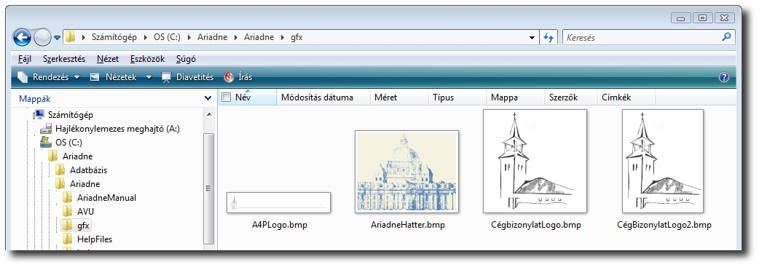This screenshot has width=759, height=267.
Task: Click the magnifier search icon
Action: (726, 37)
